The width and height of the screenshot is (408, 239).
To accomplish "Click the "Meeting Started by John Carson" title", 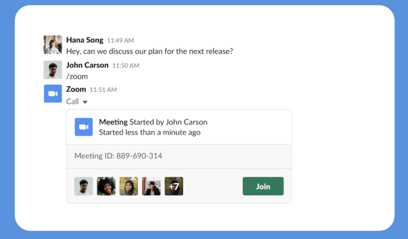I will tap(153, 122).
